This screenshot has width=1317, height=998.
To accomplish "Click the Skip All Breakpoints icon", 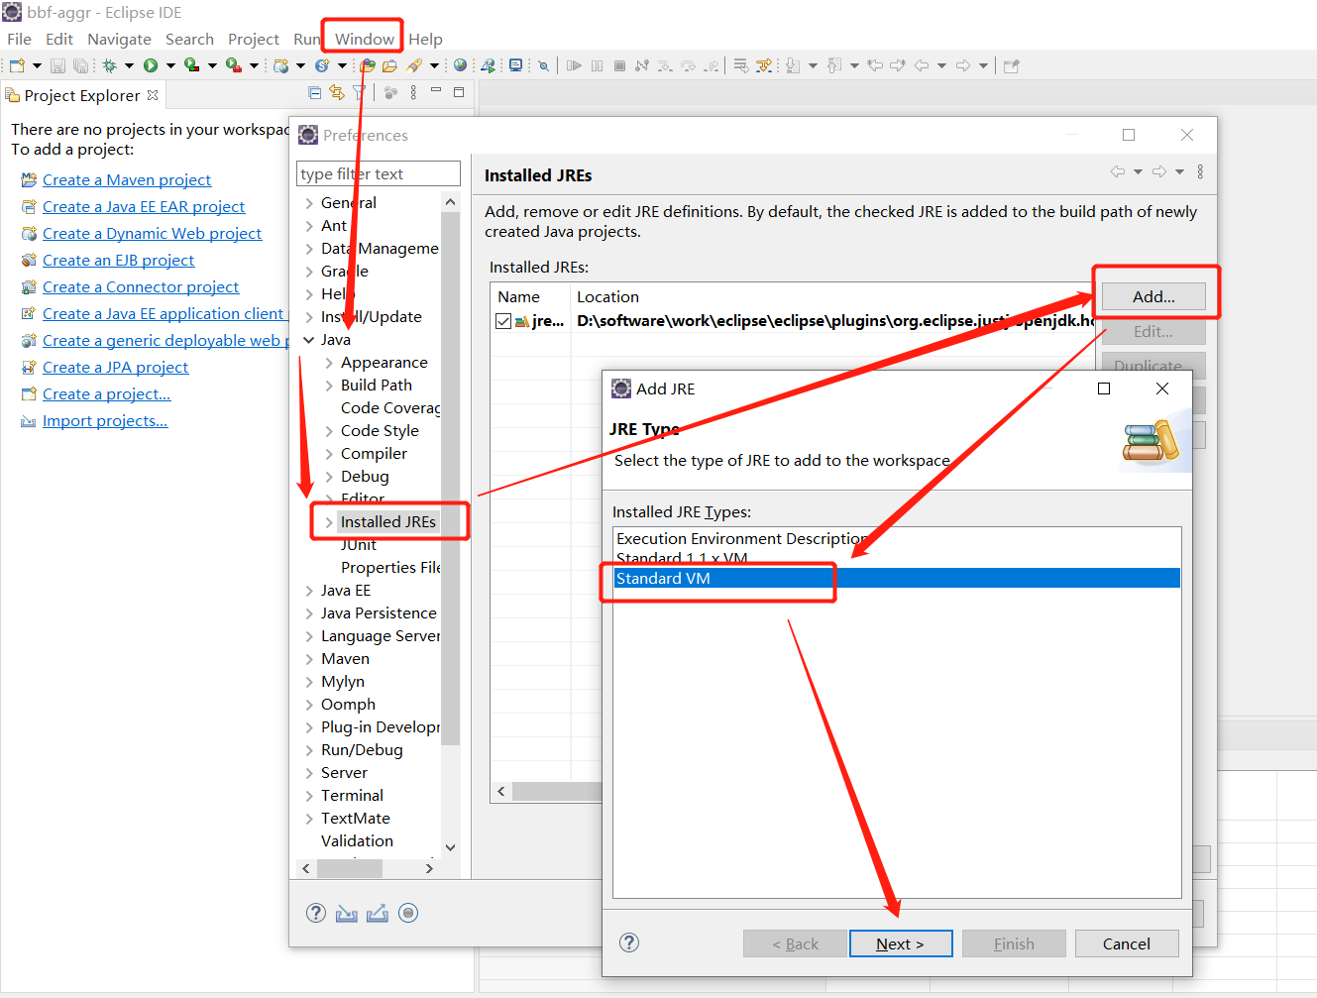I will point(543,65).
